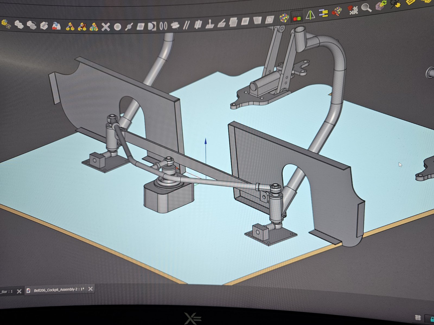Viewport: 434px width, 325px height.
Task: Select the angled planes constraint icon
Action: tap(221, 24)
